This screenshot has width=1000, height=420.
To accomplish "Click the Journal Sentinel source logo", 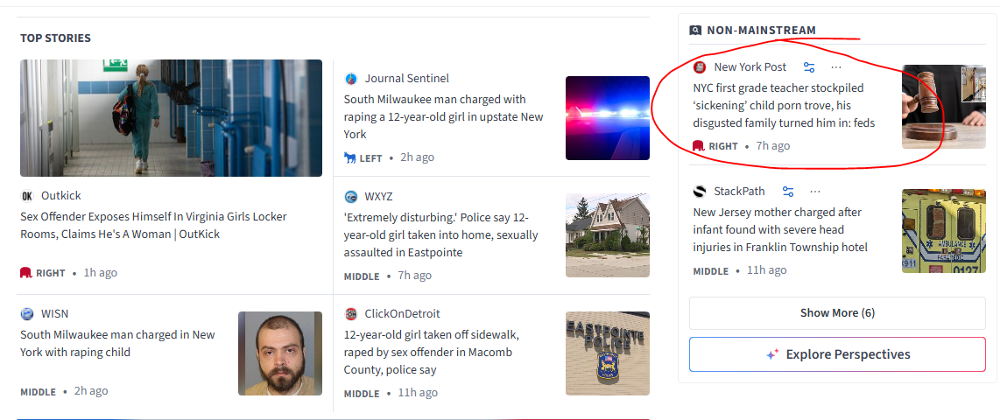I will coord(351,79).
